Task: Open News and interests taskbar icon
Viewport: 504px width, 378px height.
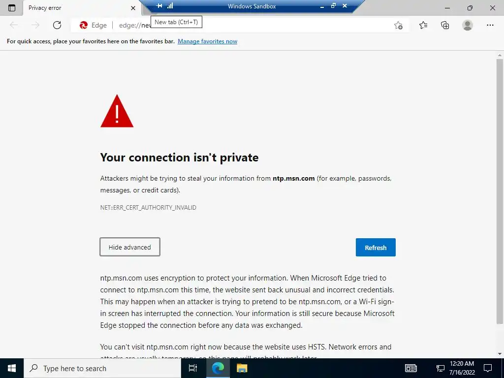Action: (411, 368)
